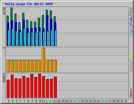Click green weekend day 5 on the x-axis
This screenshot has height=104, width=134.
point(24,101)
